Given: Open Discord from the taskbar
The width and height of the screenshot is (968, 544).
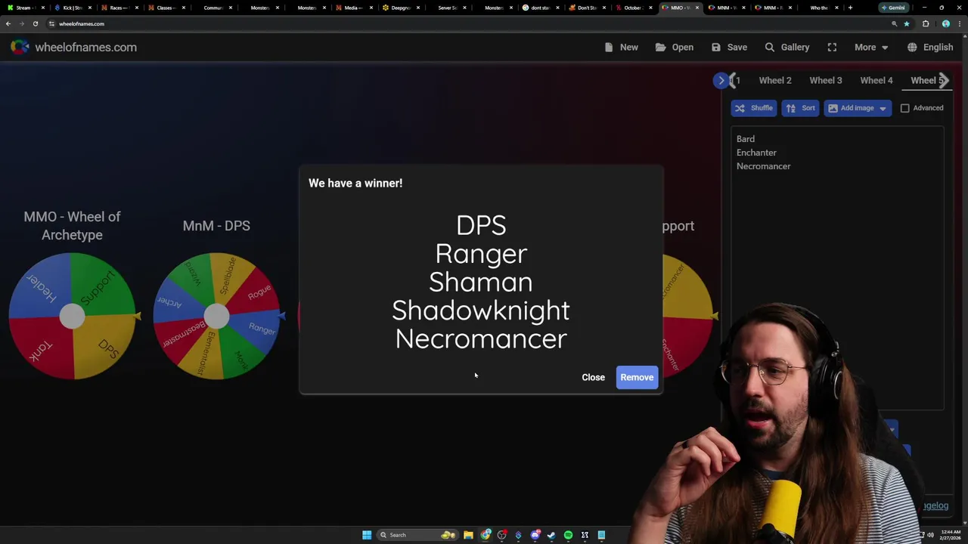Looking at the screenshot, I should (x=535, y=535).
